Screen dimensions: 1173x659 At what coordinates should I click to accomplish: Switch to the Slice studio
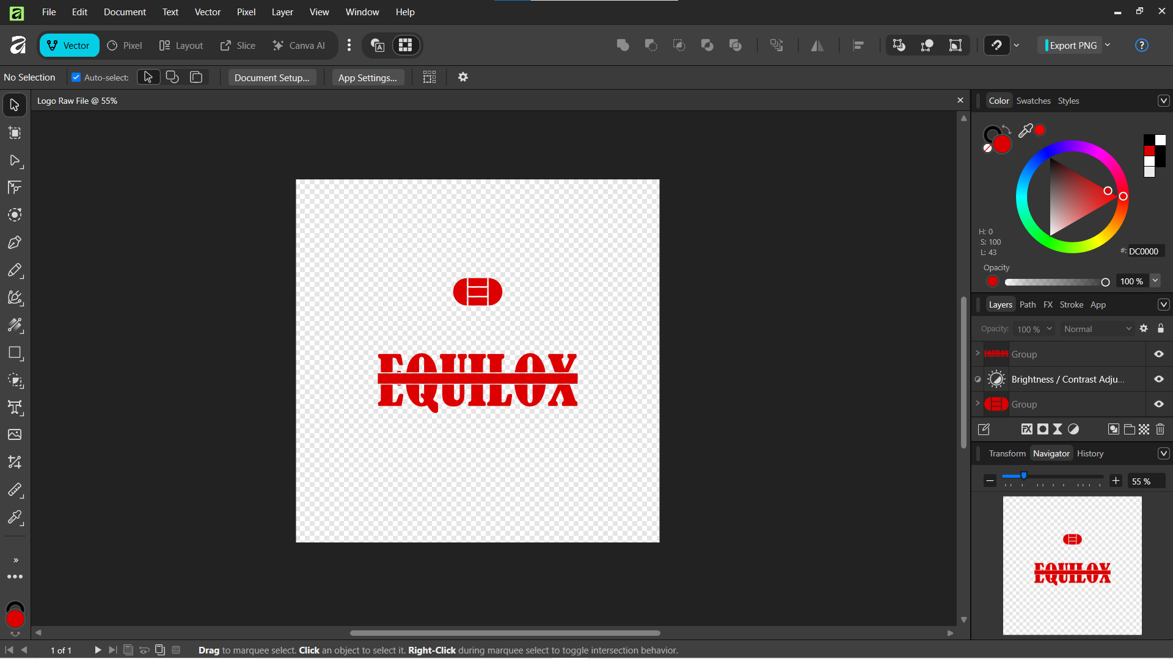pyautogui.click(x=238, y=46)
